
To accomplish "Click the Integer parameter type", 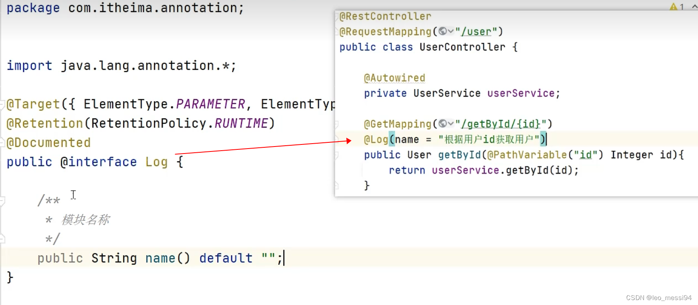I will 632,155.
